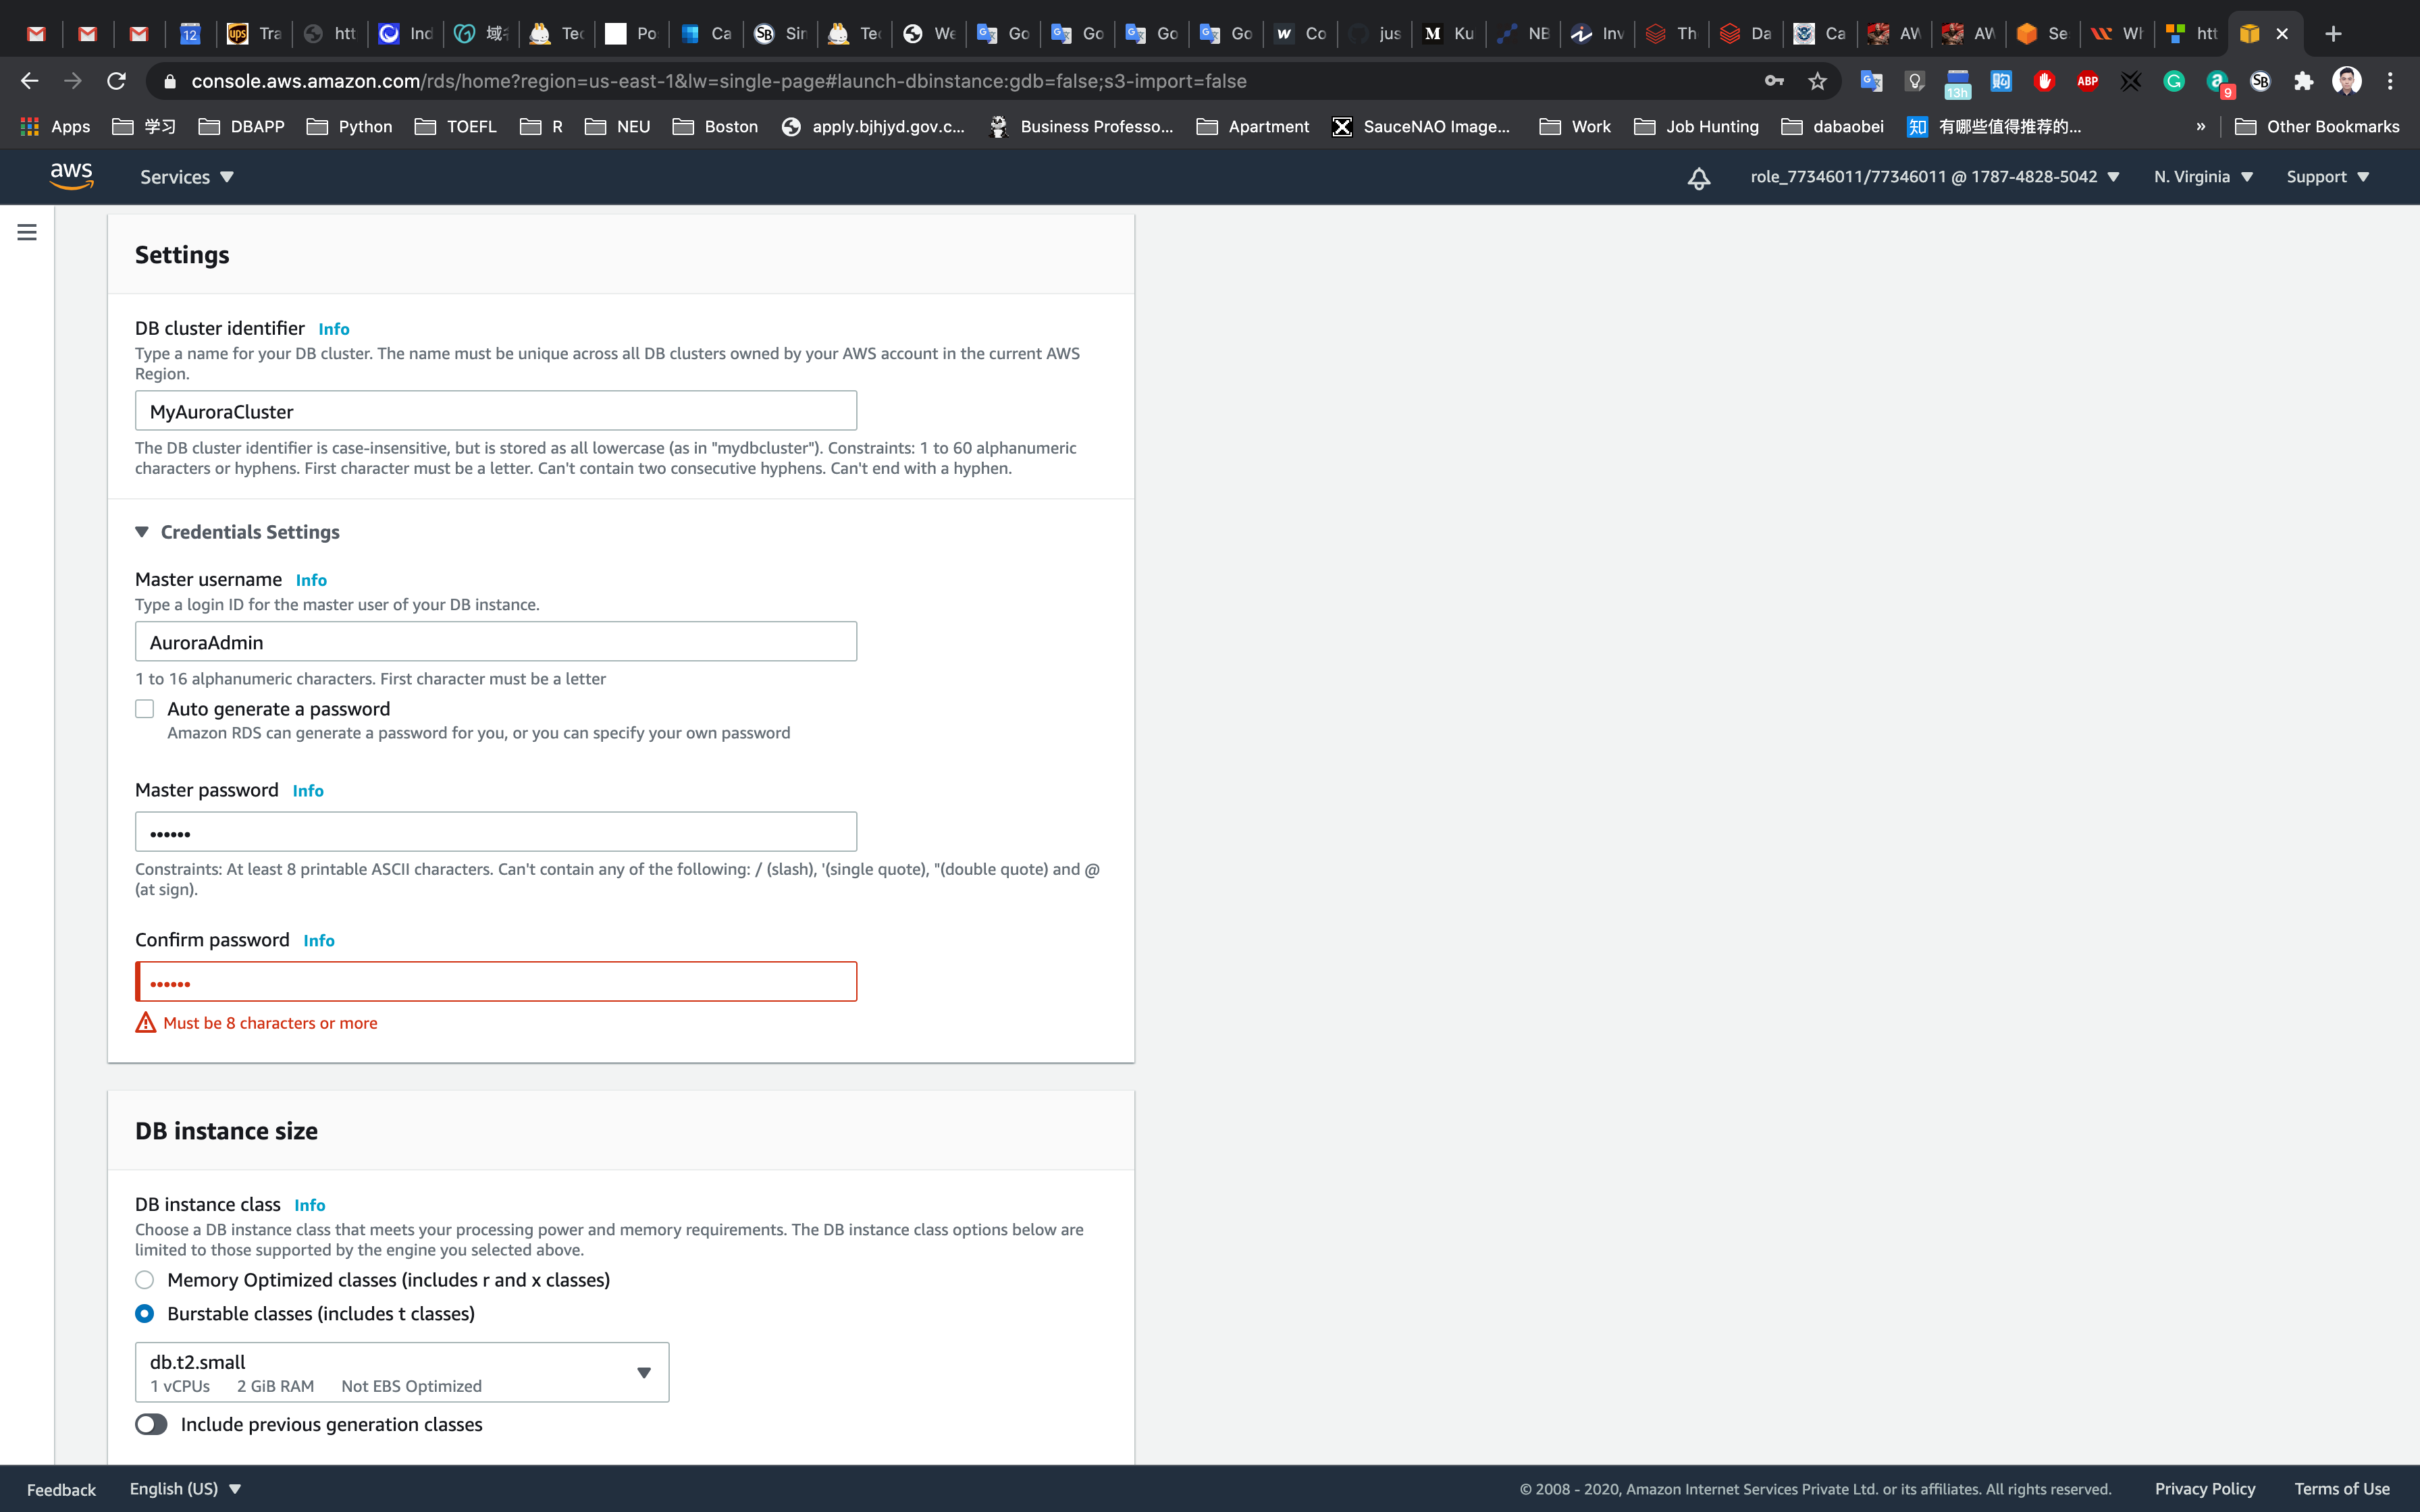Open the Job Hunting bookmarks folder
Viewport: 2420px width, 1512px height.
(1697, 126)
